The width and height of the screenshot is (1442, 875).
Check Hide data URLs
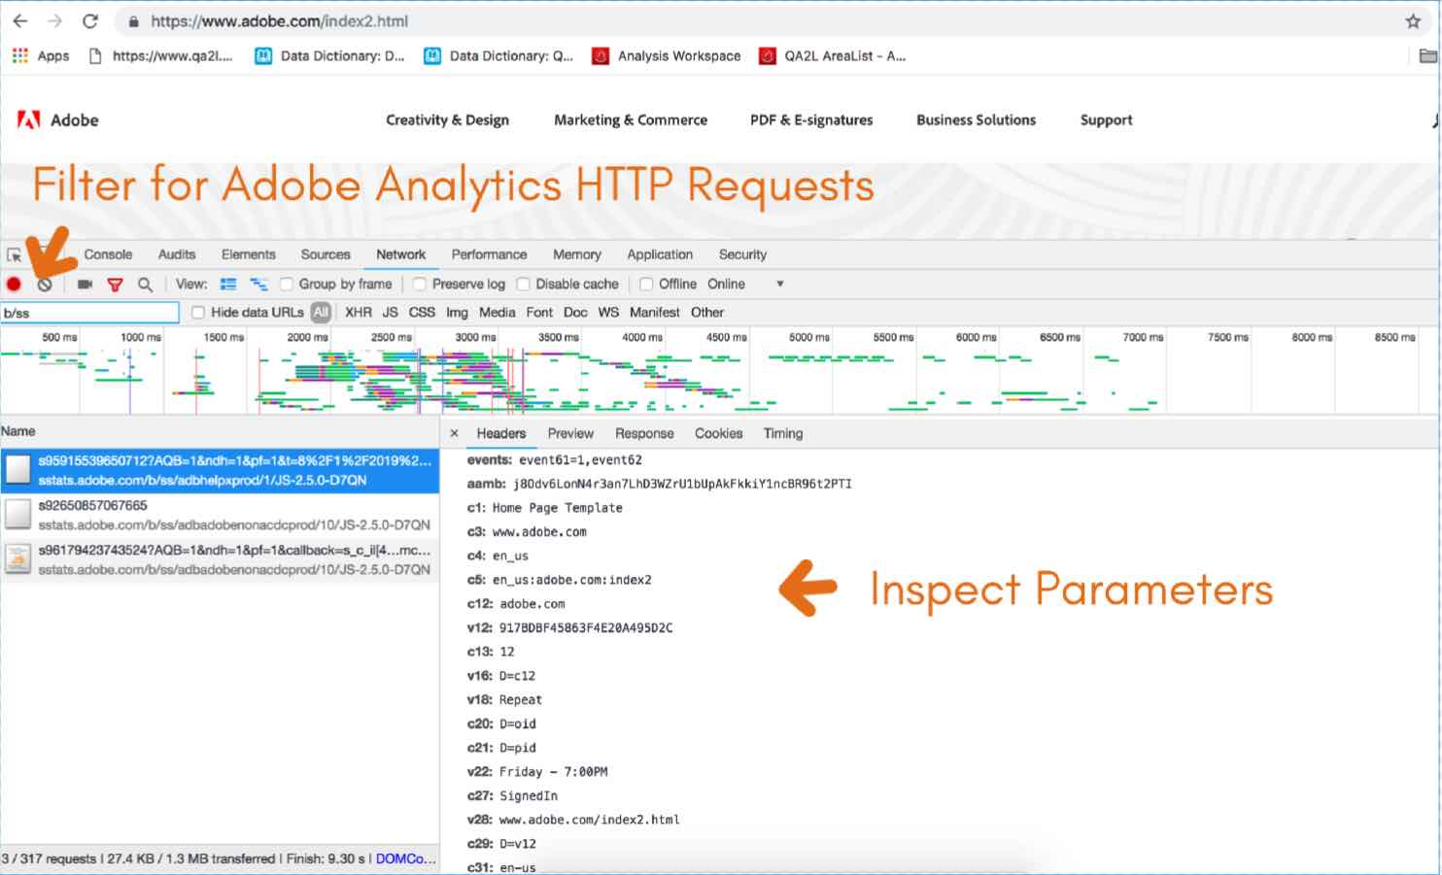pos(198,313)
